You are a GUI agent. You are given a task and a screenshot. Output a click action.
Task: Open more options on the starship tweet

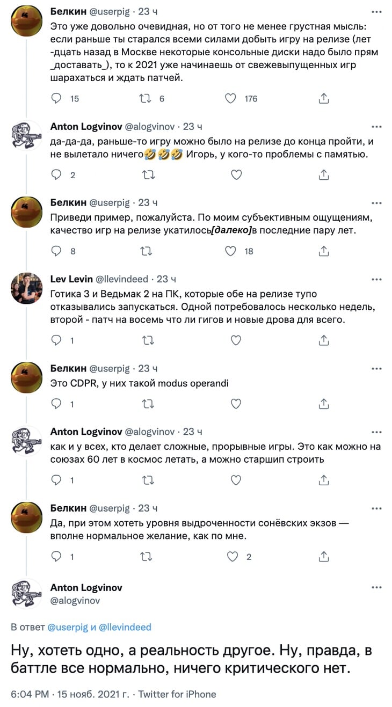click(x=377, y=432)
